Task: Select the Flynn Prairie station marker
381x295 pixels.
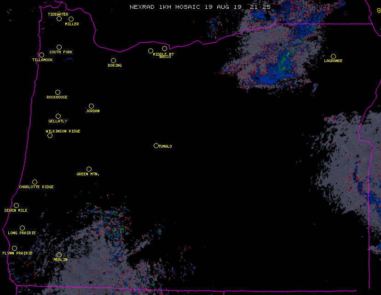Action: pos(14,248)
